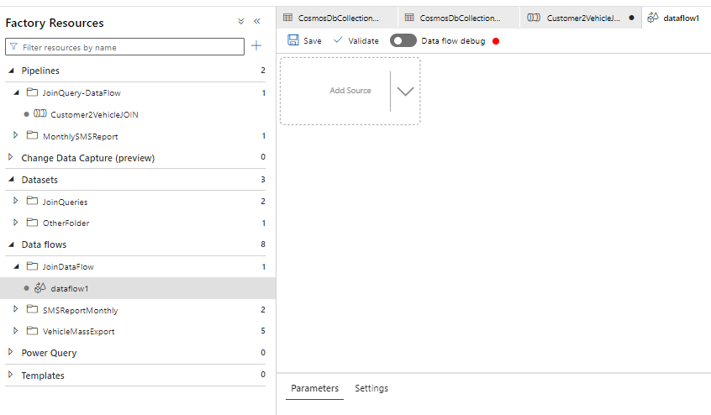Expand the VehicleMassExport folder
This screenshot has width=711, height=415.
tap(16, 331)
